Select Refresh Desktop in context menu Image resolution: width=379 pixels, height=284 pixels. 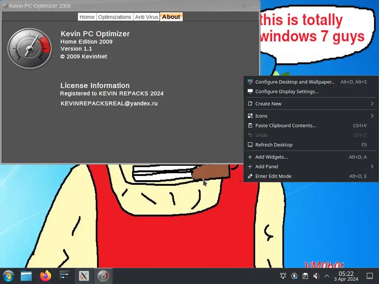311,145
